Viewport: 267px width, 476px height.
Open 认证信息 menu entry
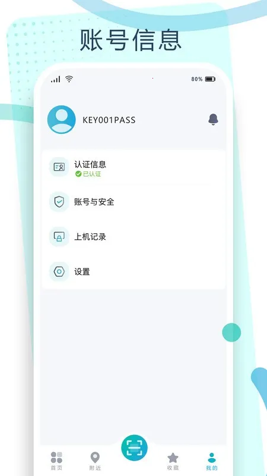coord(133,168)
